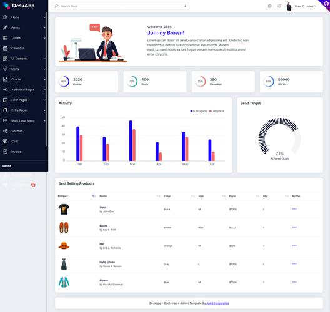Open the notifications bell icon
The height and width of the screenshot is (312, 330).
tap(279, 6)
